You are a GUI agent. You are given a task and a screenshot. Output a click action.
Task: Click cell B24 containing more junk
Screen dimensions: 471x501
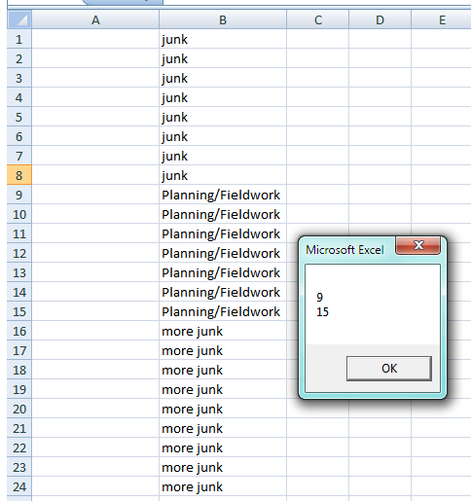tap(223, 486)
